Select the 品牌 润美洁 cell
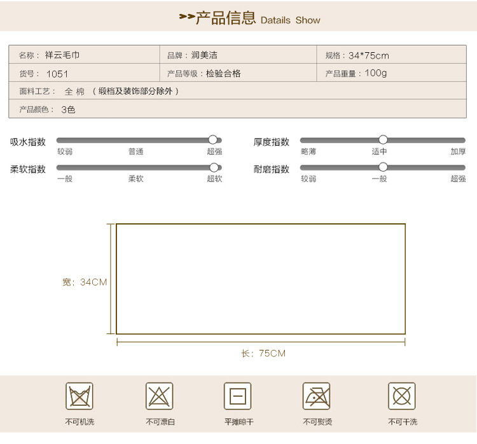The image size is (477, 444). 238,55
